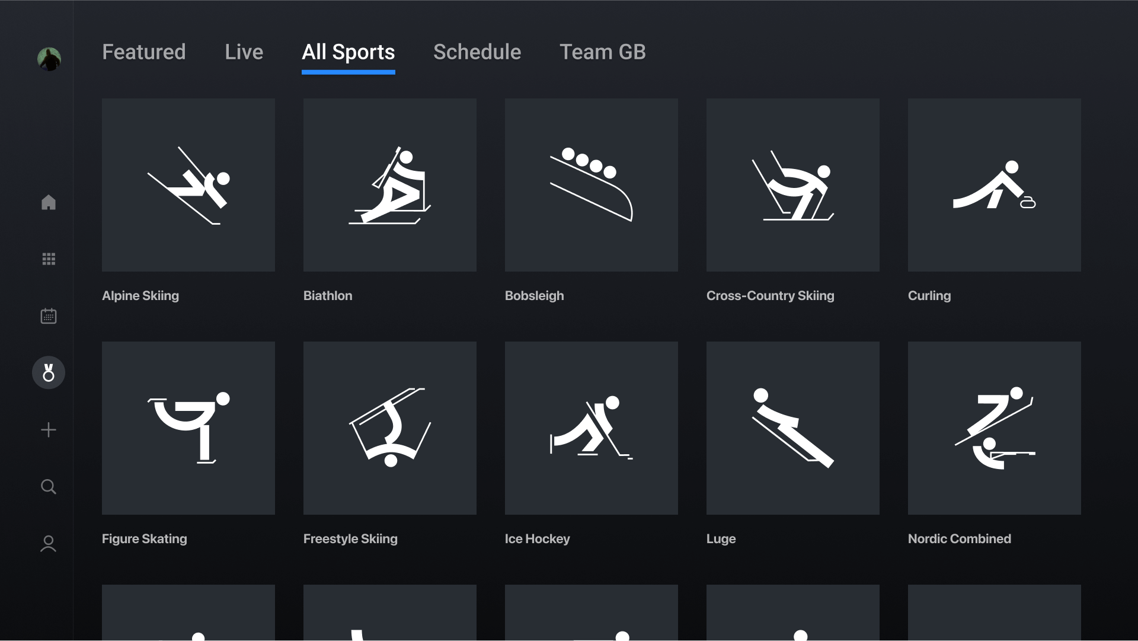The image size is (1138, 641).
Task: Click the Freestyle Skiing label
Action: coord(351,539)
